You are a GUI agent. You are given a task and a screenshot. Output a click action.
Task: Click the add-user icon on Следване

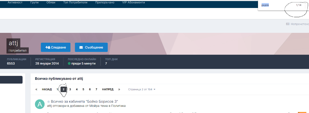(48, 47)
